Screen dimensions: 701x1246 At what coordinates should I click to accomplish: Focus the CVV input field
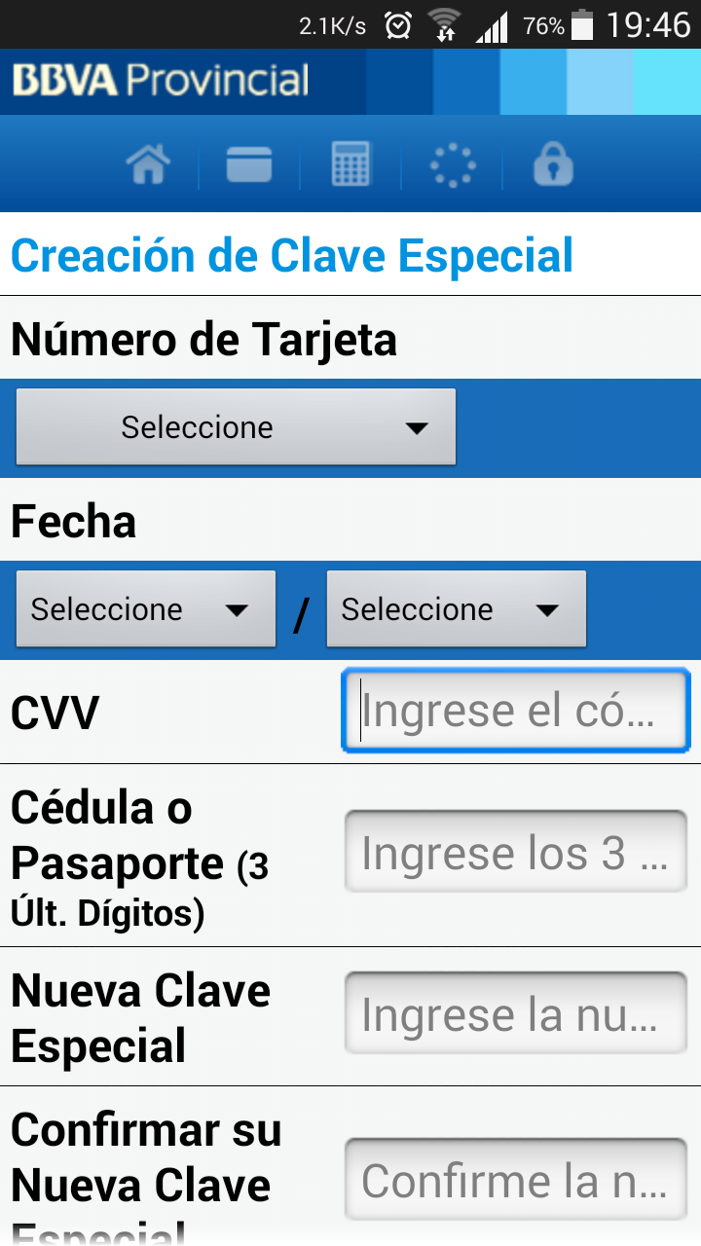(516, 711)
